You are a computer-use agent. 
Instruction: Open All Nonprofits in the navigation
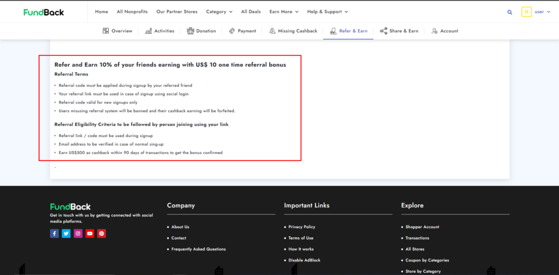[x=132, y=11]
